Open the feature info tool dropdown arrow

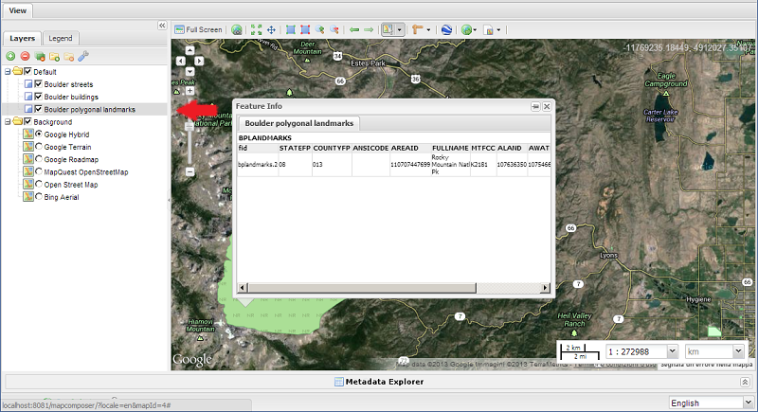pos(399,30)
